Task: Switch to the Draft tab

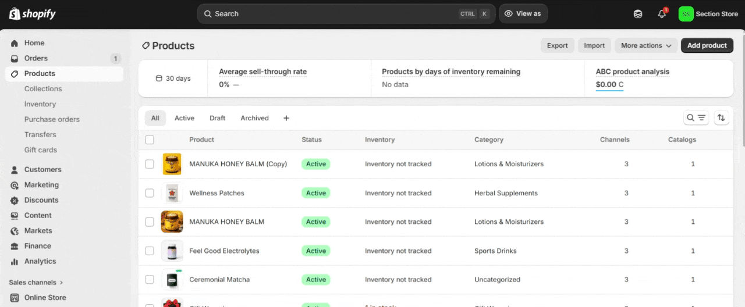Action: pyautogui.click(x=217, y=118)
